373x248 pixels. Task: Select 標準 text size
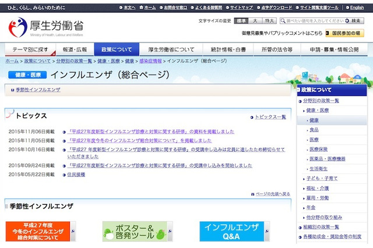pos(241,21)
